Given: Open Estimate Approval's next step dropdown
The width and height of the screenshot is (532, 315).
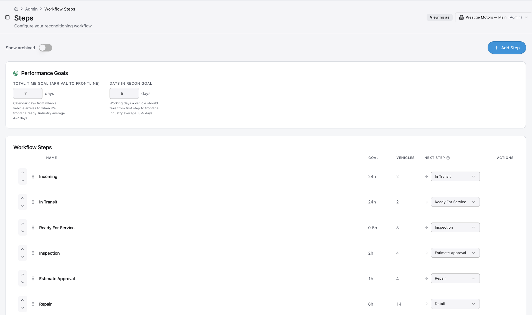Looking at the screenshot, I should [455, 278].
